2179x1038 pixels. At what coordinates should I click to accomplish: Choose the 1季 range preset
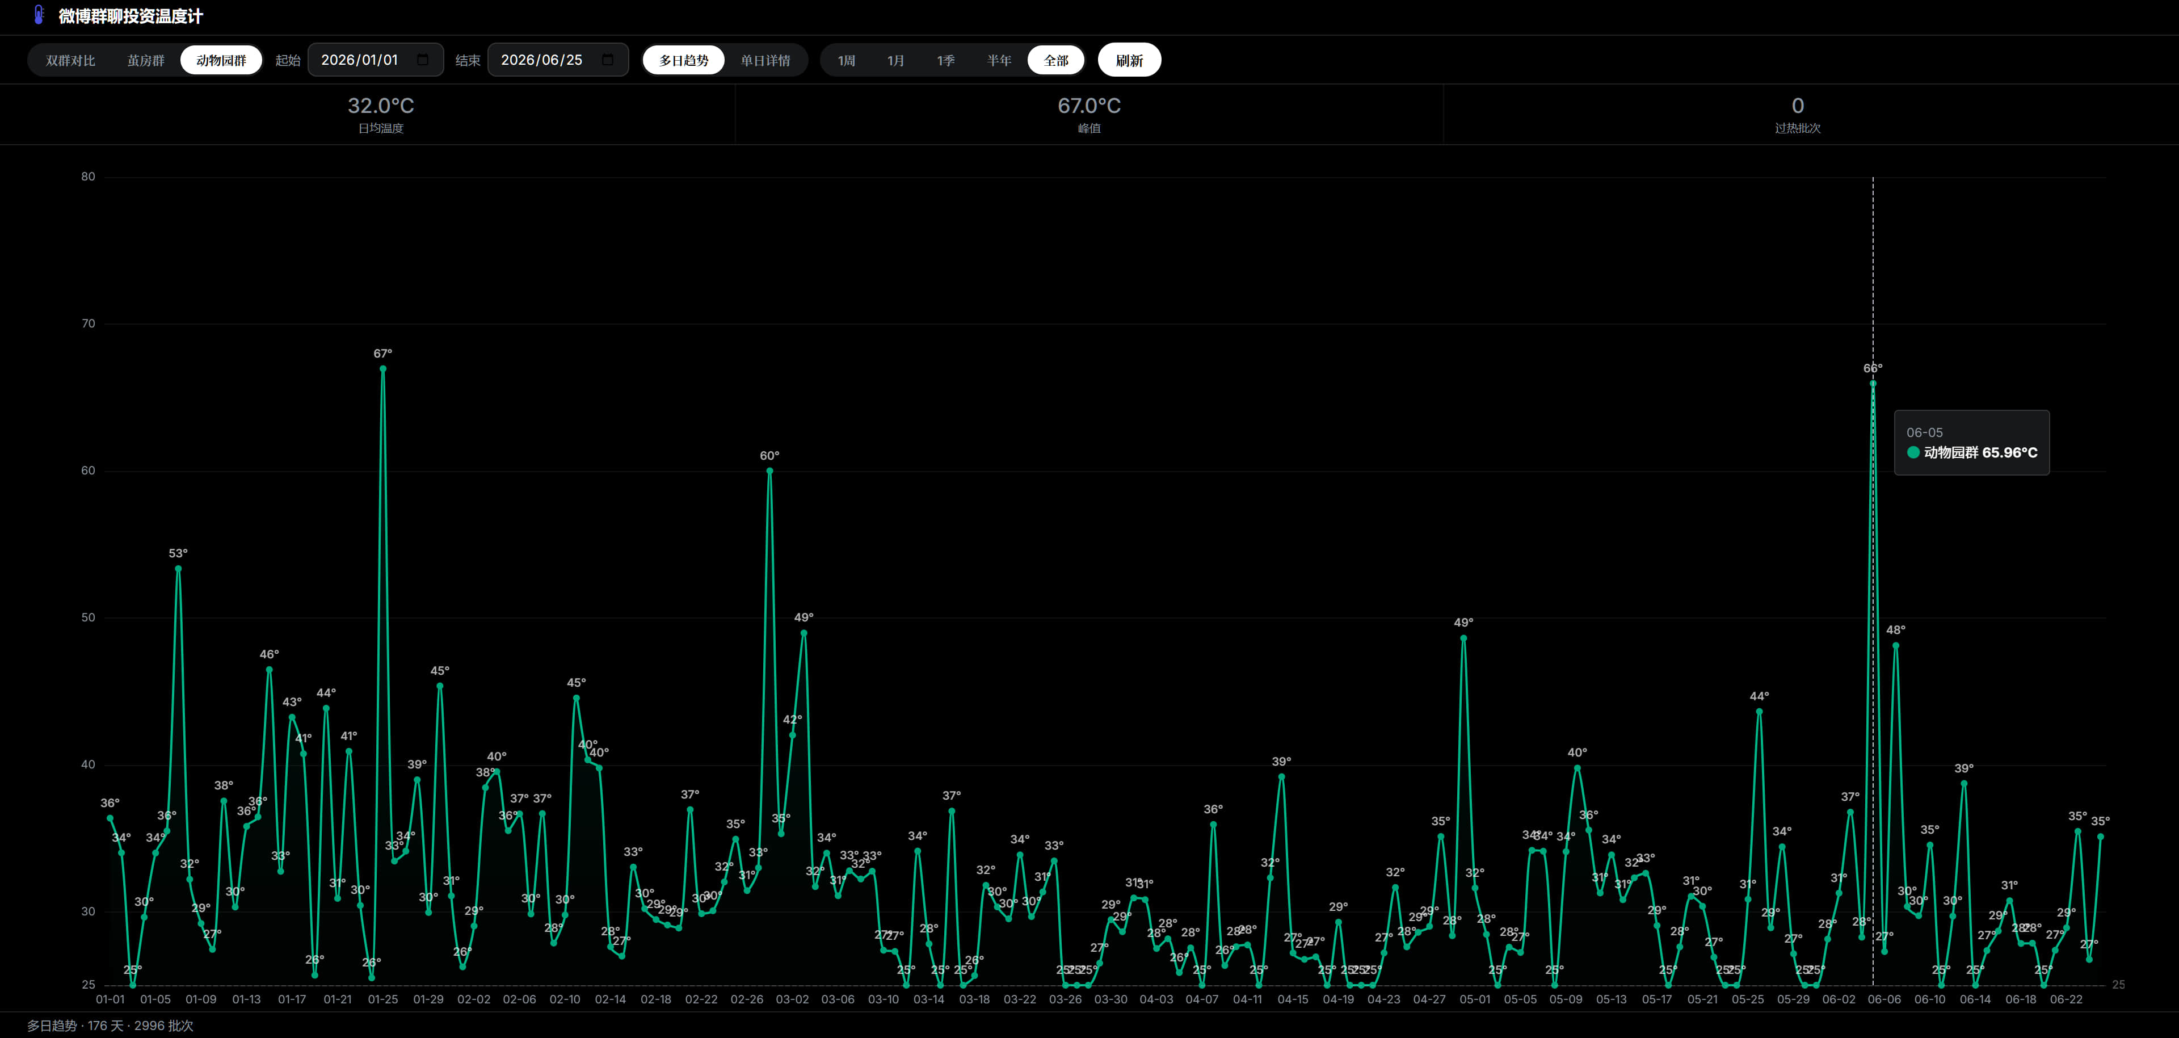[945, 60]
